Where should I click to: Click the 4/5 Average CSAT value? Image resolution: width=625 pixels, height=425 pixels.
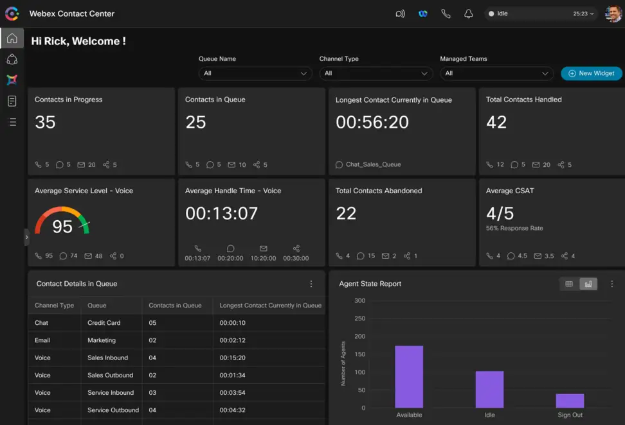500,214
